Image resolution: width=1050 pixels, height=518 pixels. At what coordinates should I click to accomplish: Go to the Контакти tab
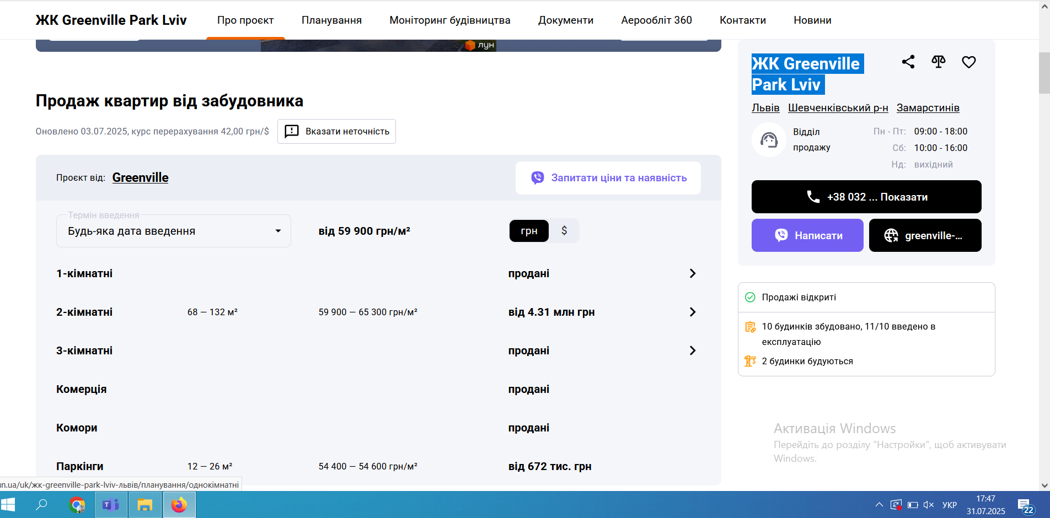[743, 20]
